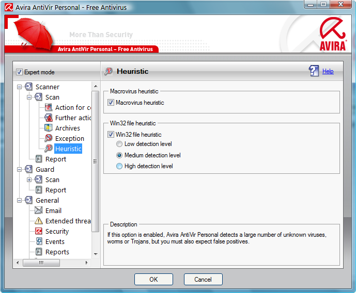Expand the Scan node under Guard
The height and width of the screenshot is (293, 356).
(x=29, y=180)
